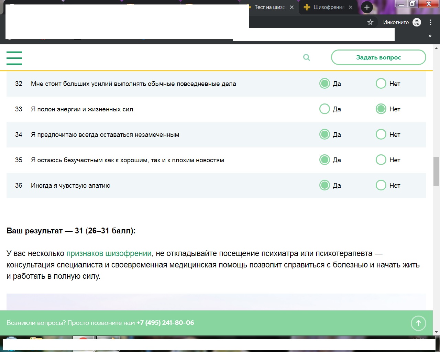This screenshot has height=352, width=440.
Task: Click 'Возникли вопросы? Просто позвоните нам' text
Action: click(x=70, y=323)
